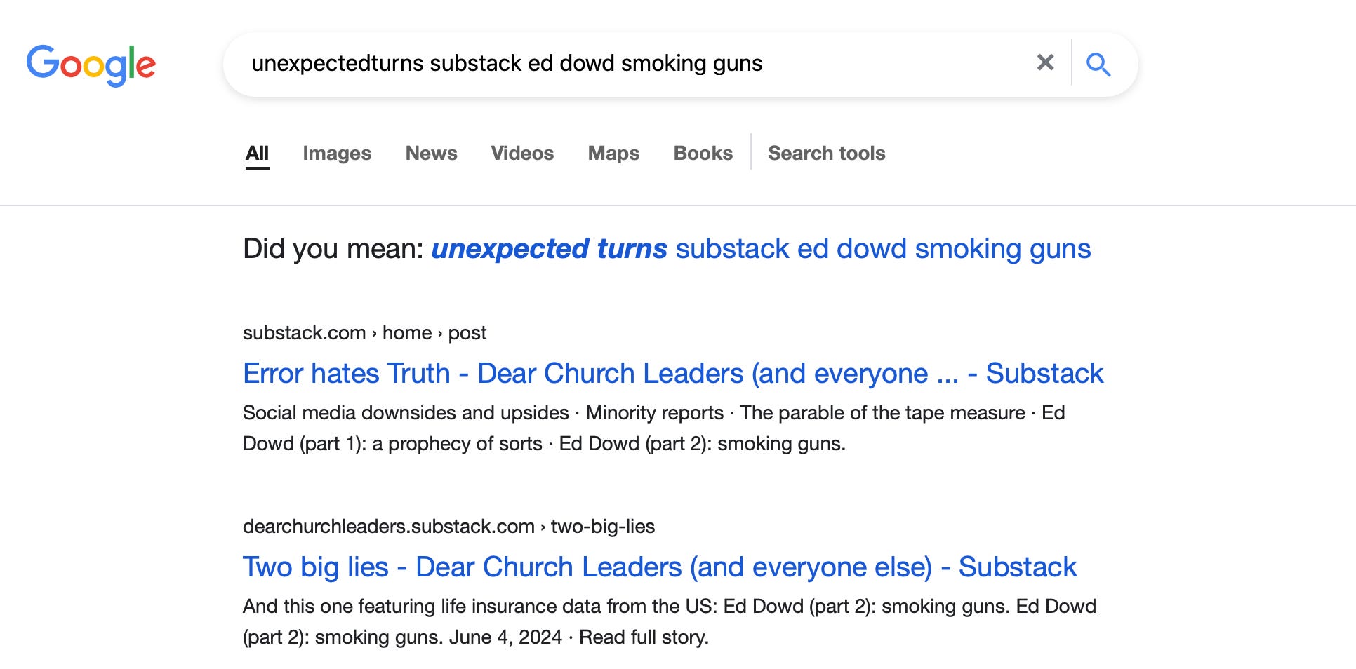This screenshot has width=1356, height=669.
Task: Click the dearchurchleaders.substack.com › two-big-lies breadcrumb
Action: point(448,526)
